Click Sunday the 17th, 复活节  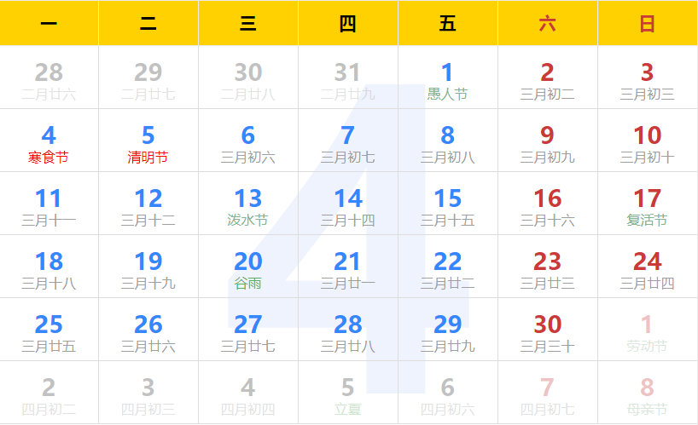(647, 204)
